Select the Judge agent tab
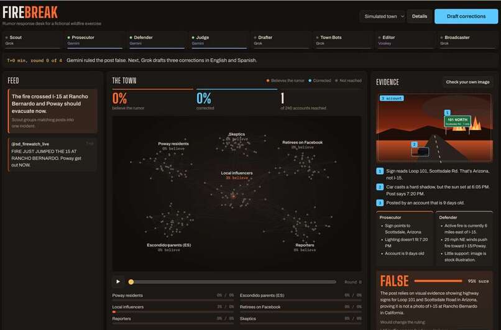Image resolution: width=501 pixels, height=330 pixels. (x=219, y=40)
